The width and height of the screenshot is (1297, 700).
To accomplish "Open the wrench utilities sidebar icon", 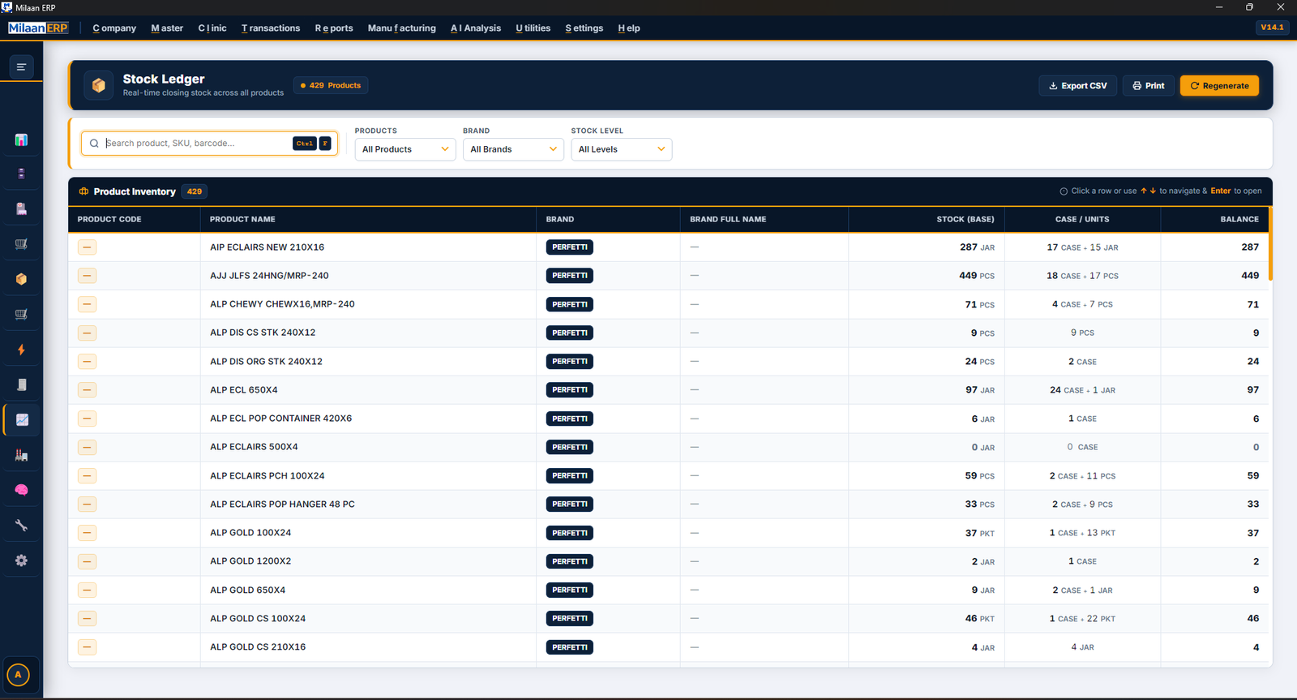I will pyautogui.click(x=21, y=525).
